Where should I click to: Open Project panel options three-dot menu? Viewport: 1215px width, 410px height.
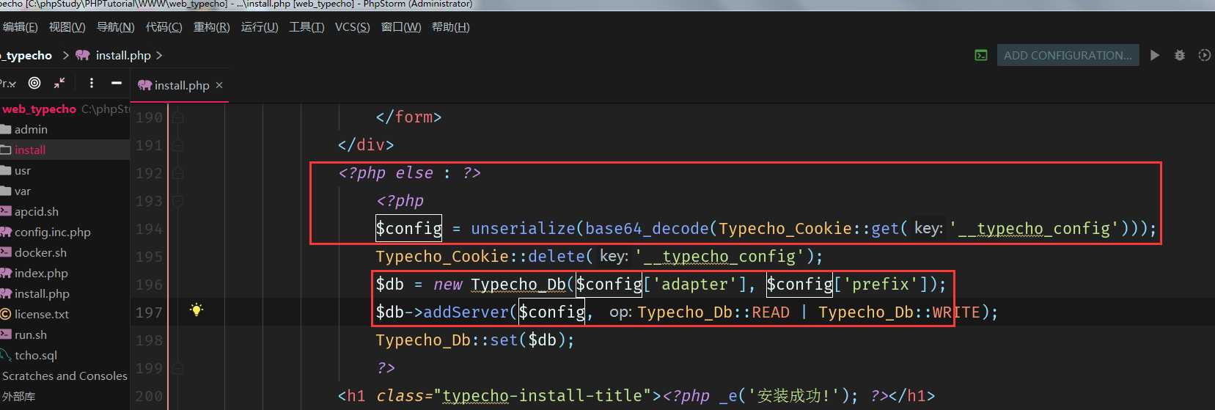click(x=92, y=83)
